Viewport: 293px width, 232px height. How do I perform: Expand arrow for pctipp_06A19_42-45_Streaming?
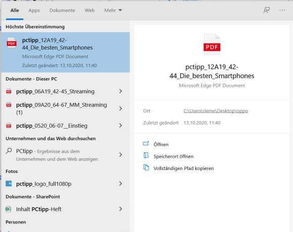tap(121, 91)
